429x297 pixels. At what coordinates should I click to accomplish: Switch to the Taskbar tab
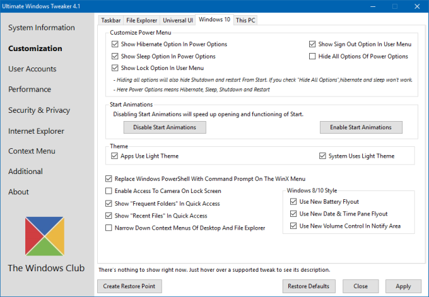[111, 20]
